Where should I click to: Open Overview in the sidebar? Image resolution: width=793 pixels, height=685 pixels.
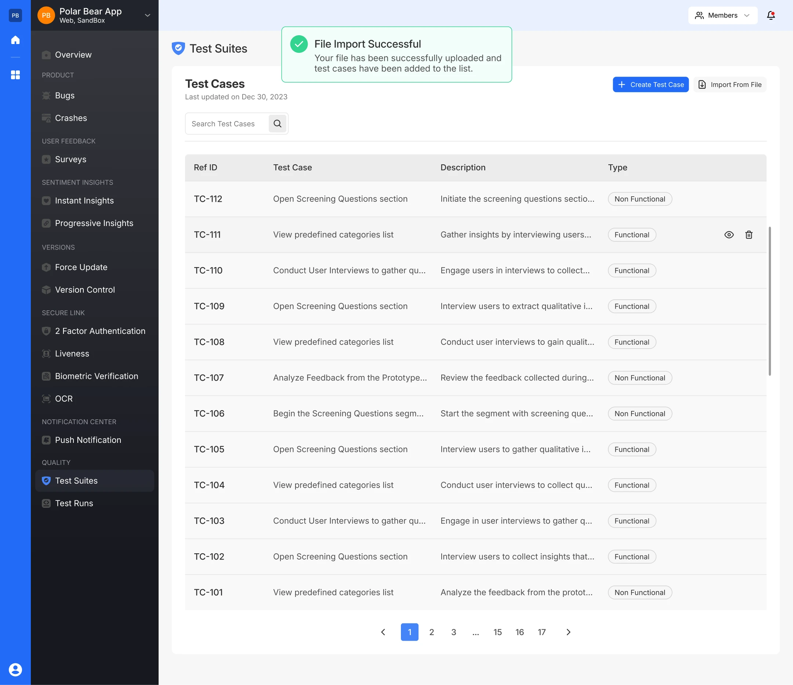click(94, 55)
